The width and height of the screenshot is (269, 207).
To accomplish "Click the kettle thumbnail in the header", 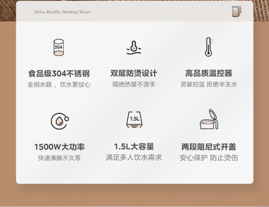I will click(x=237, y=11).
